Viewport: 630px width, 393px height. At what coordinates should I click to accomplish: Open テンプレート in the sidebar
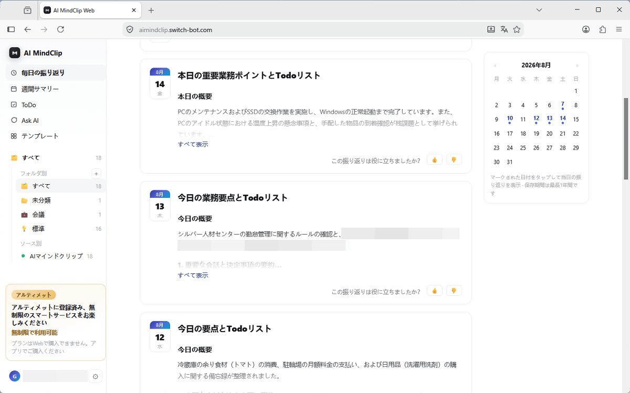click(x=56, y=136)
